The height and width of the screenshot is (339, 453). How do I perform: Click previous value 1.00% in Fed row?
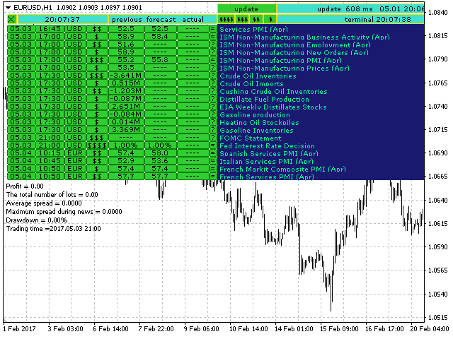point(126,145)
